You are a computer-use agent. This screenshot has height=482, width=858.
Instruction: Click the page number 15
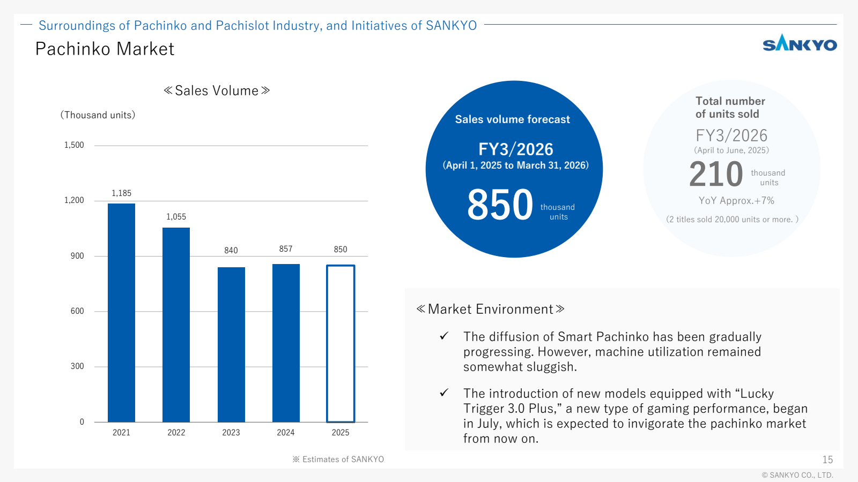click(827, 460)
